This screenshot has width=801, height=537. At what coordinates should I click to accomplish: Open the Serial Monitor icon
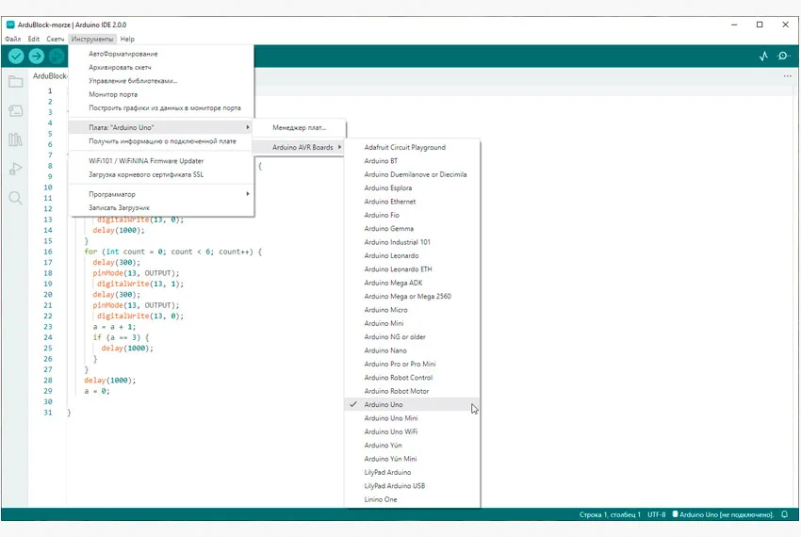pyautogui.click(x=784, y=57)
